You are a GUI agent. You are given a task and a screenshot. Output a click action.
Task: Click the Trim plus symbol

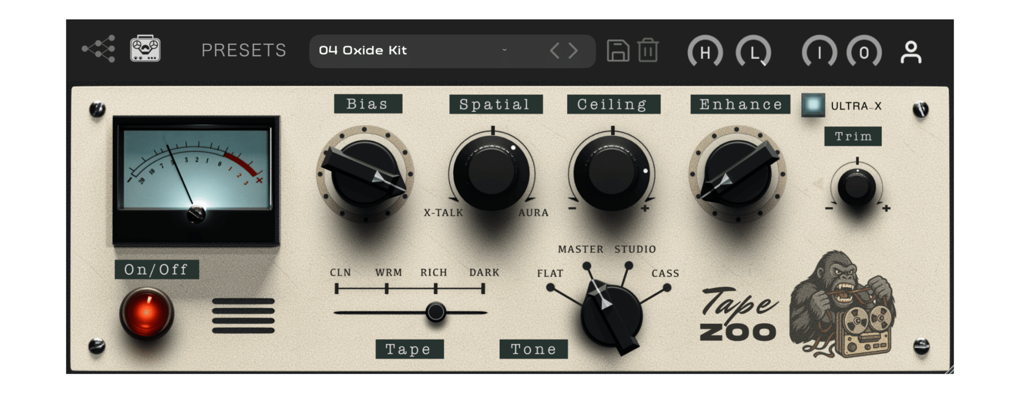[886, 208]
